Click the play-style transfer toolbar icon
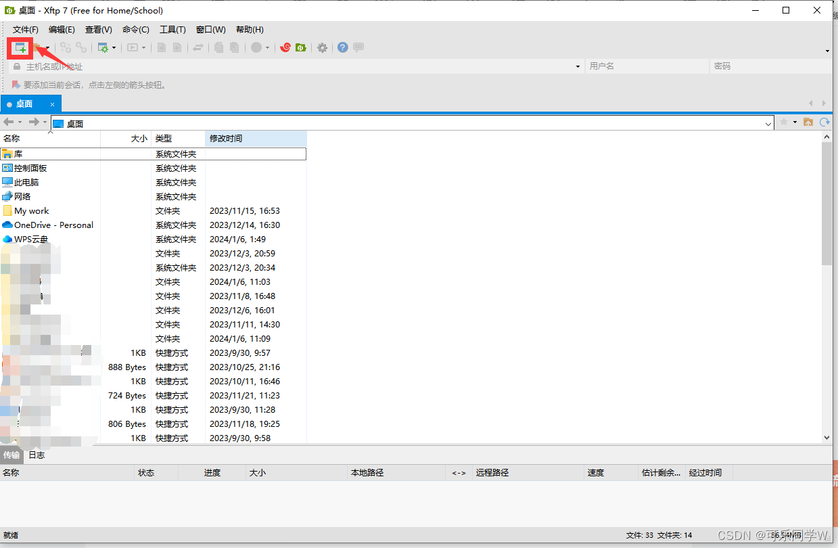Screen dimensions: 838x548 133,47
